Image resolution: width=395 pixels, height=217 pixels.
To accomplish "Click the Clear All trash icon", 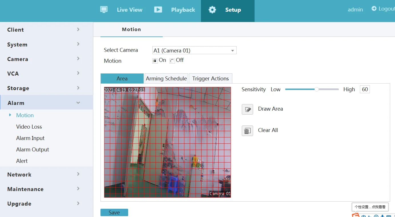I will pos(247,131).
